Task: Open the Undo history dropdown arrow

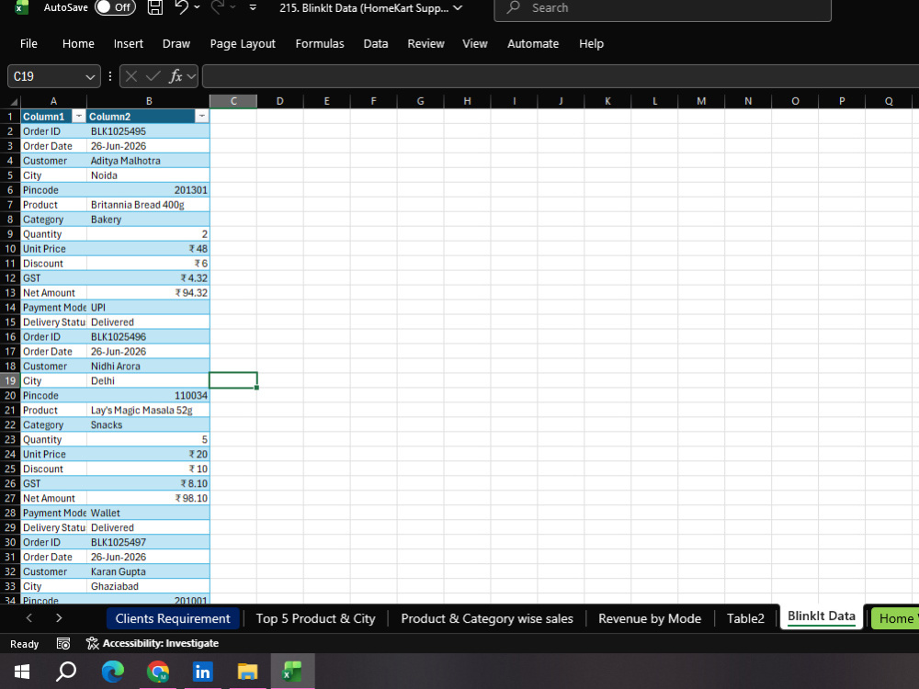Action: 197,7
